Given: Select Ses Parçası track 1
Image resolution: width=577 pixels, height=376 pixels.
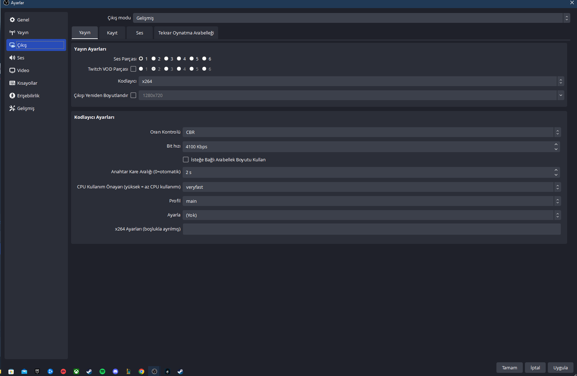Looking at the screenshot, I should (x=141, y=59).
